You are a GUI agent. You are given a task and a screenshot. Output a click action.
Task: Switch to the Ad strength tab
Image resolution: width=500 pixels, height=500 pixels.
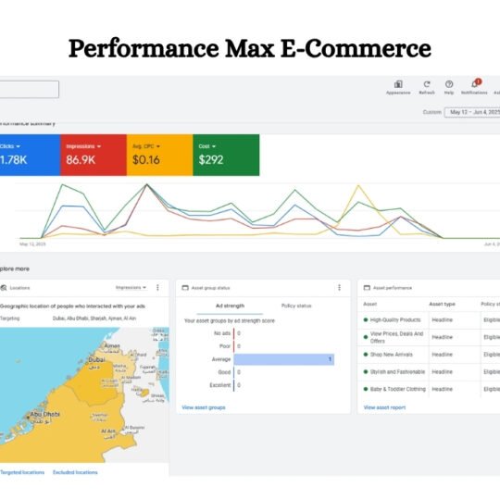pyautogui.click(x=230, y=306)
